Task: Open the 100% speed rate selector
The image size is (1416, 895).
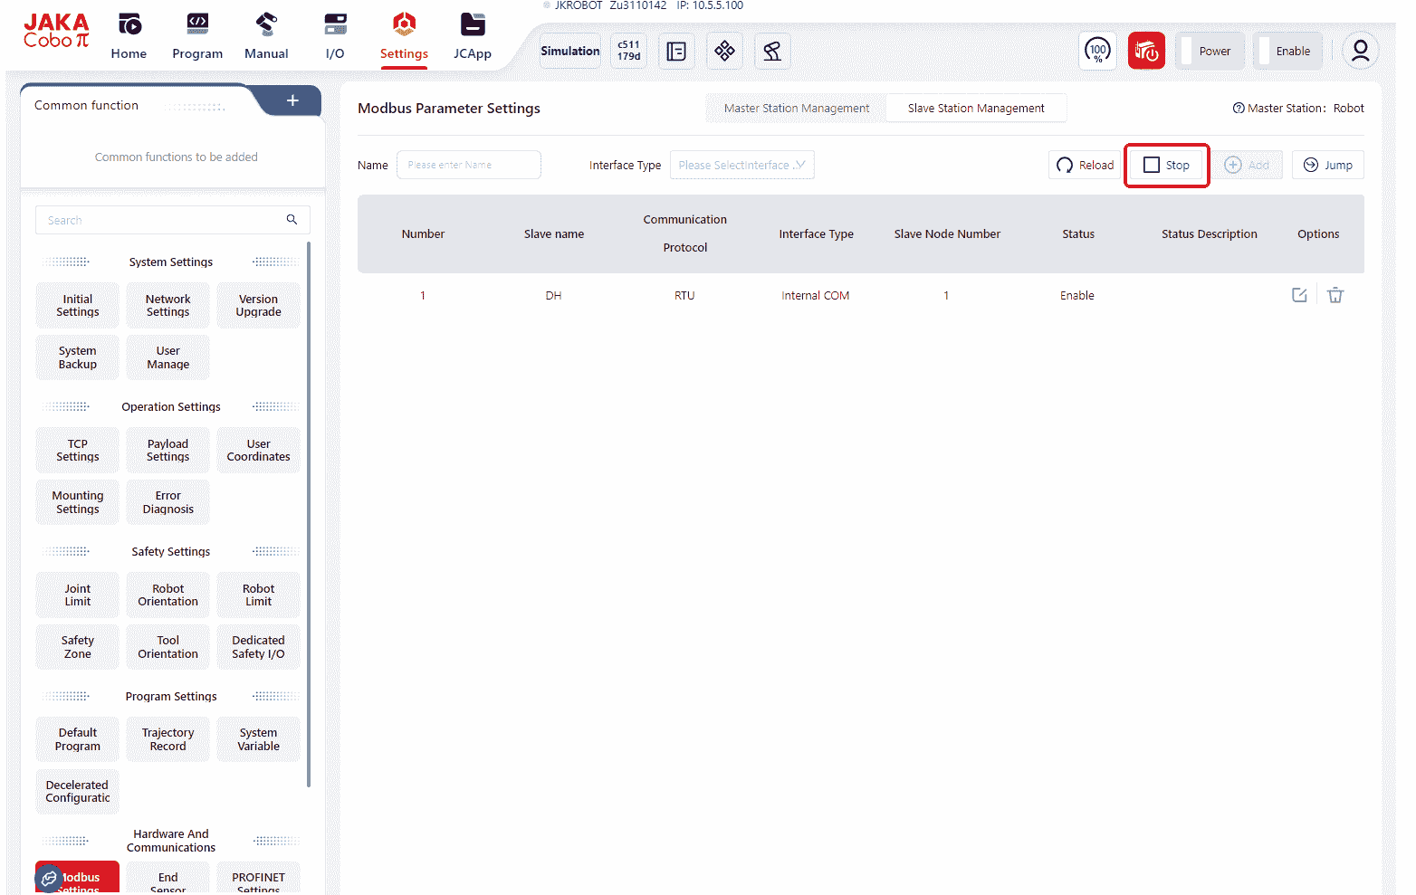Action: click(x=1097, y=52)
